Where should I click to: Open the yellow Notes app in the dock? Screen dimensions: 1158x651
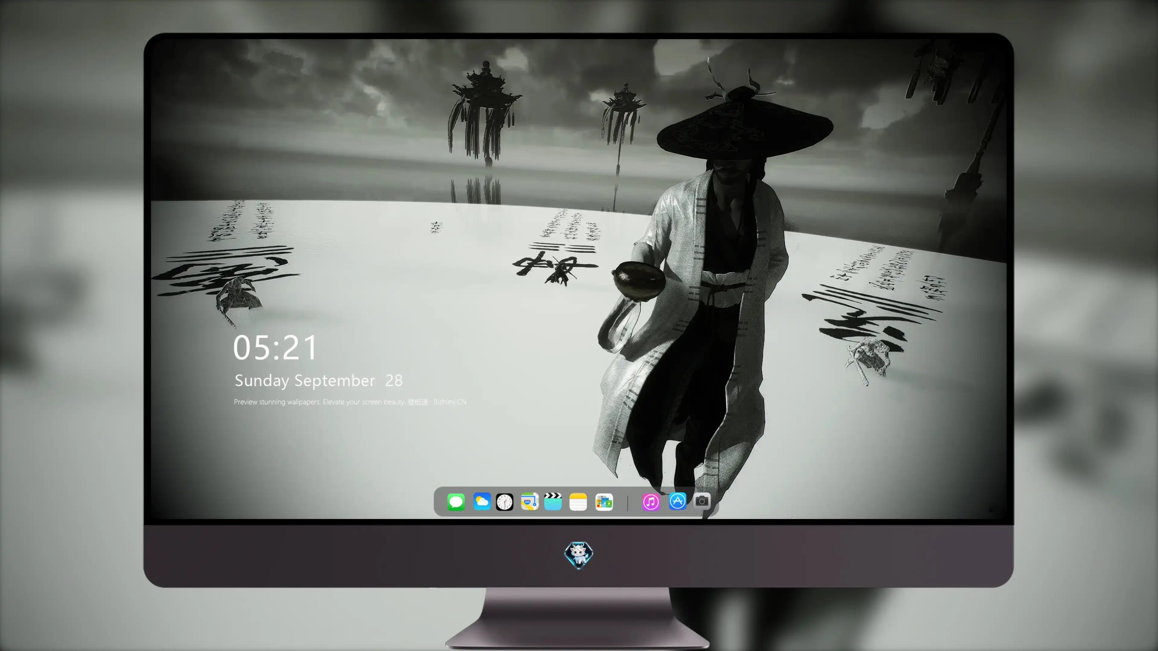click(x=578, y=502)
